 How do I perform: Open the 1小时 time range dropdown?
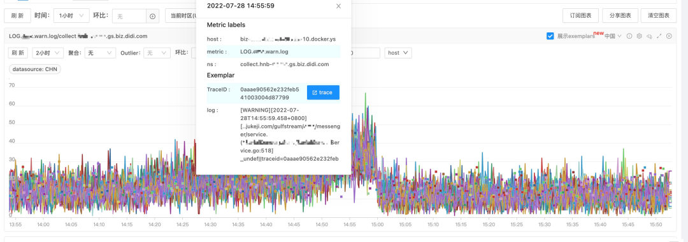71,16
